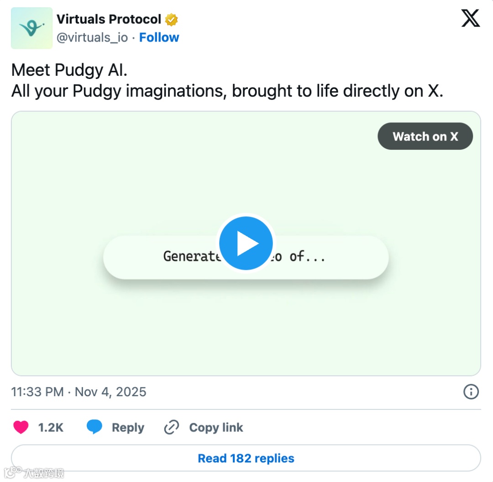Like the post with the heart icon

point(21,428)
